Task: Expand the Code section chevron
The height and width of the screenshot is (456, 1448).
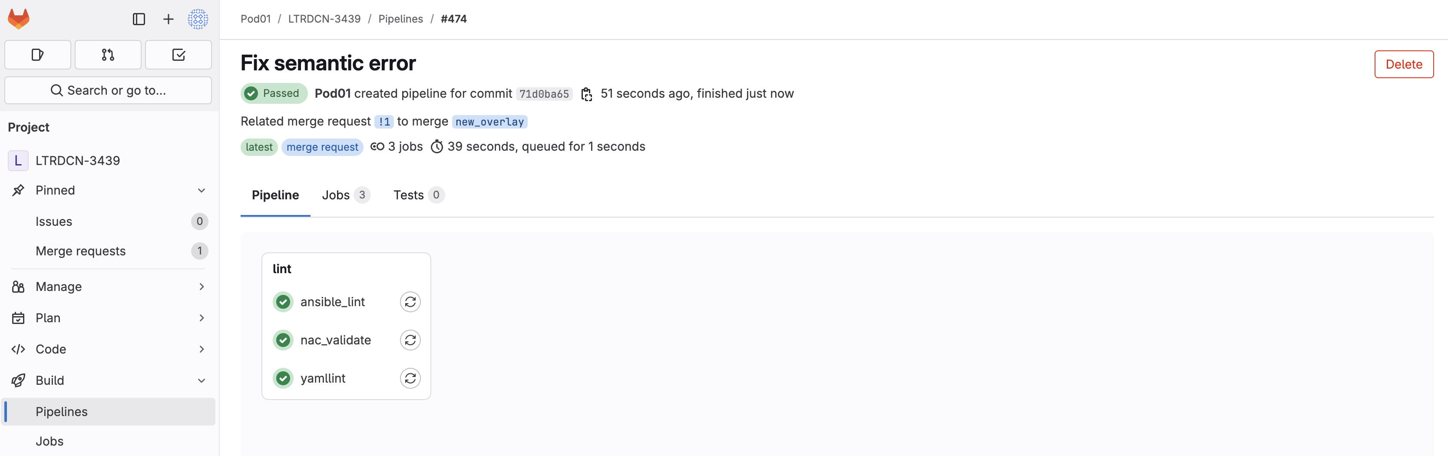Action: (x=201, y=349)
